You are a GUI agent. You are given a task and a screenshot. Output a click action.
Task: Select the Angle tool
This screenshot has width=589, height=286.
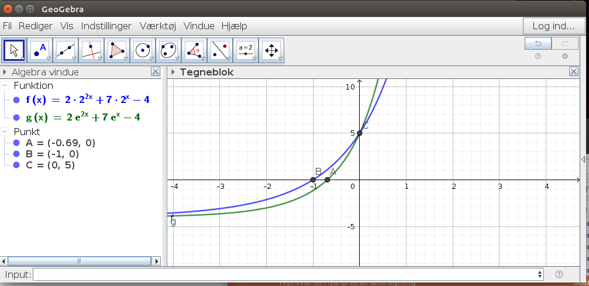pos(194,50)
